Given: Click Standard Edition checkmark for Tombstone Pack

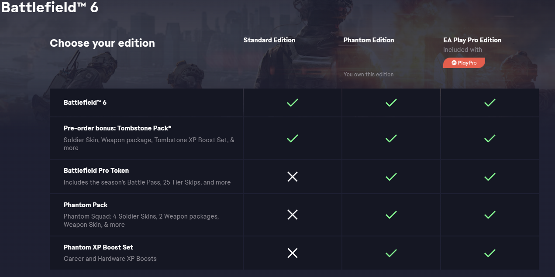Looking at the screenshot, I should [x=292, y=138].
